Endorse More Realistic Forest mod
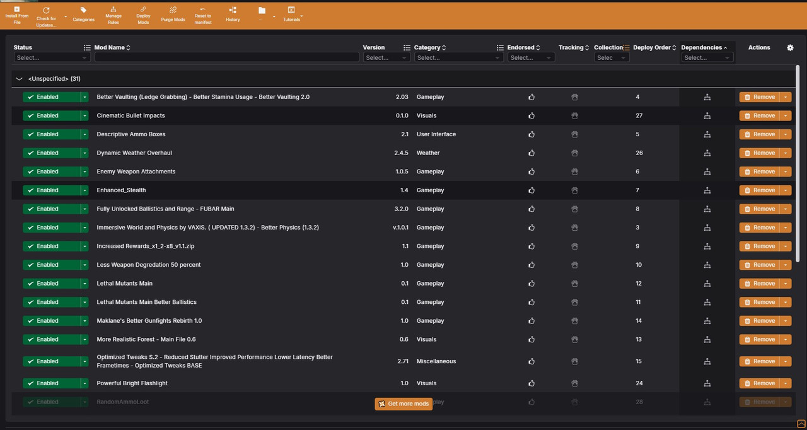The width and height of the screenshot is (807, 430). pos(531,339)
